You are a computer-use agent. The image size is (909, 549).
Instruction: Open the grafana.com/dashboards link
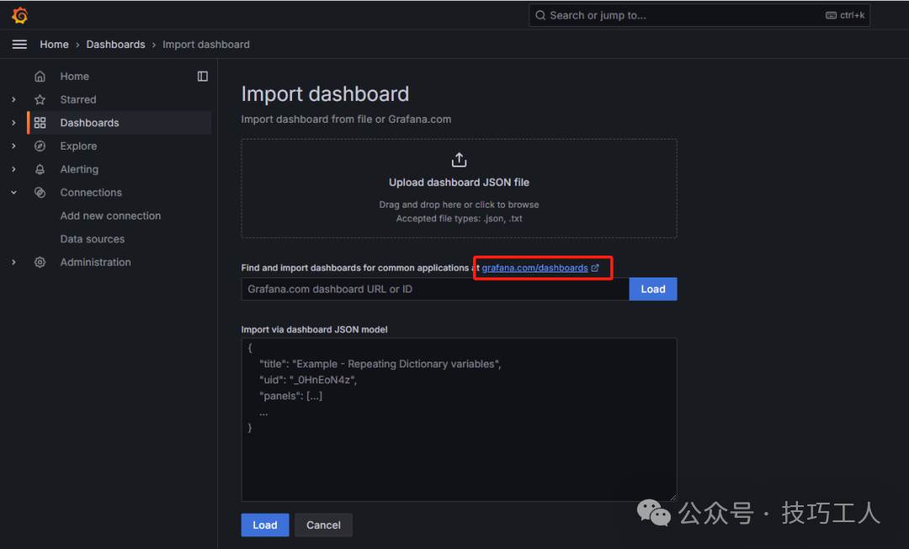point(535,267)
